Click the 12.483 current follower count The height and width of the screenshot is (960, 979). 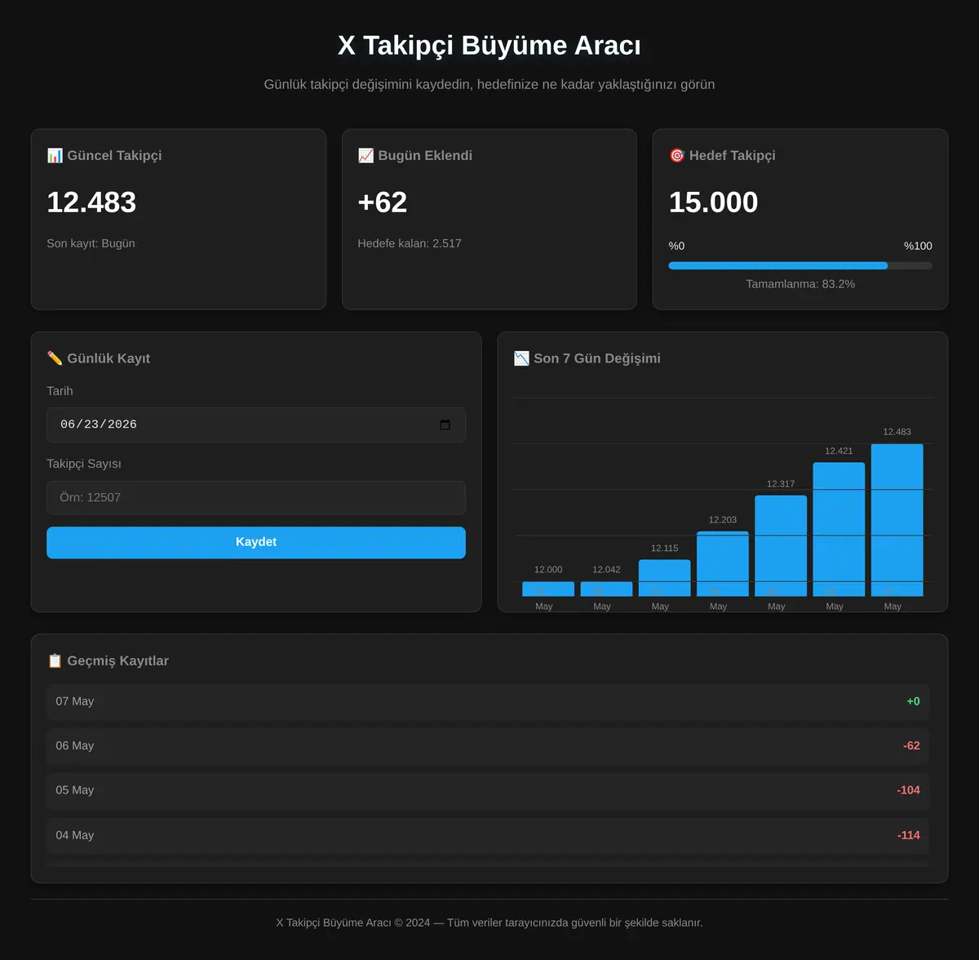click(x=91, y=202)
